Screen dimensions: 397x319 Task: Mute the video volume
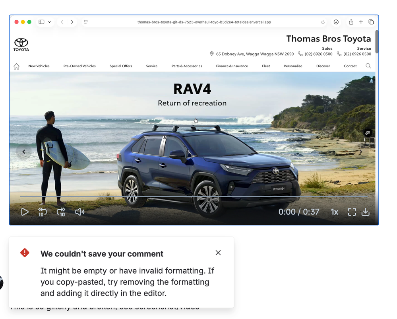coord(80,212)
